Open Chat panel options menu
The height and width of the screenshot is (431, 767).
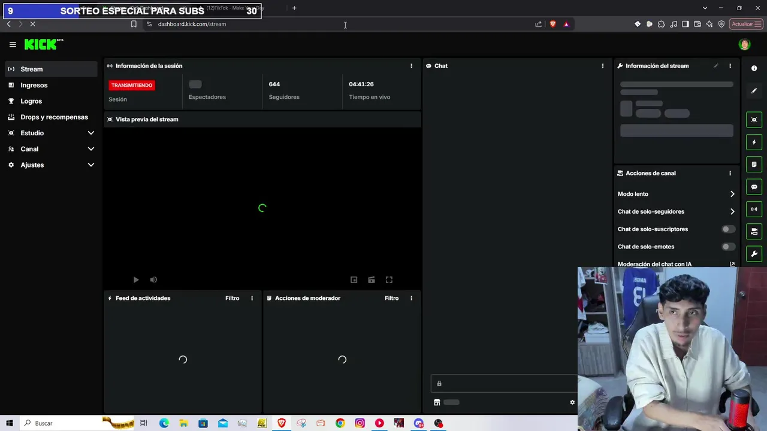pos(603,66)
